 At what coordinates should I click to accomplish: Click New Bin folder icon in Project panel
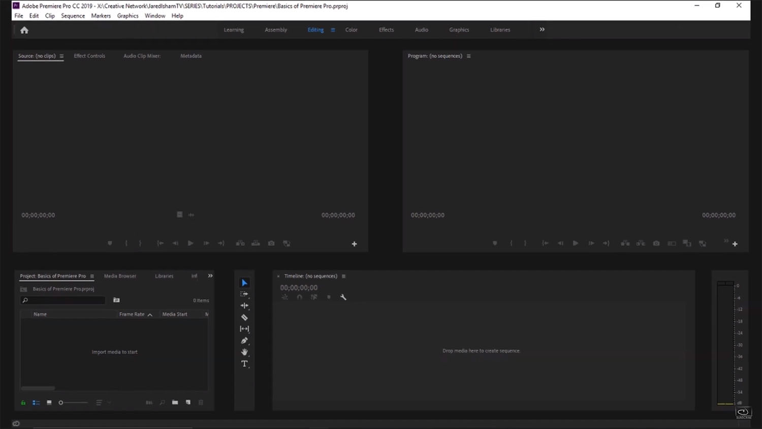(175, 402)
